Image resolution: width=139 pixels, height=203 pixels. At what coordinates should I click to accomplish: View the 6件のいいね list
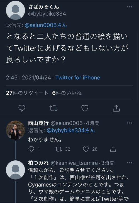(x=67, y=93)
